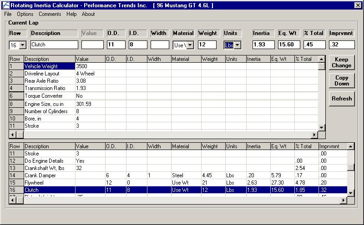This screenshot has height=225, width=364.
Task: Click the Imprvmnt field showing .32
Action: point(342,45)
